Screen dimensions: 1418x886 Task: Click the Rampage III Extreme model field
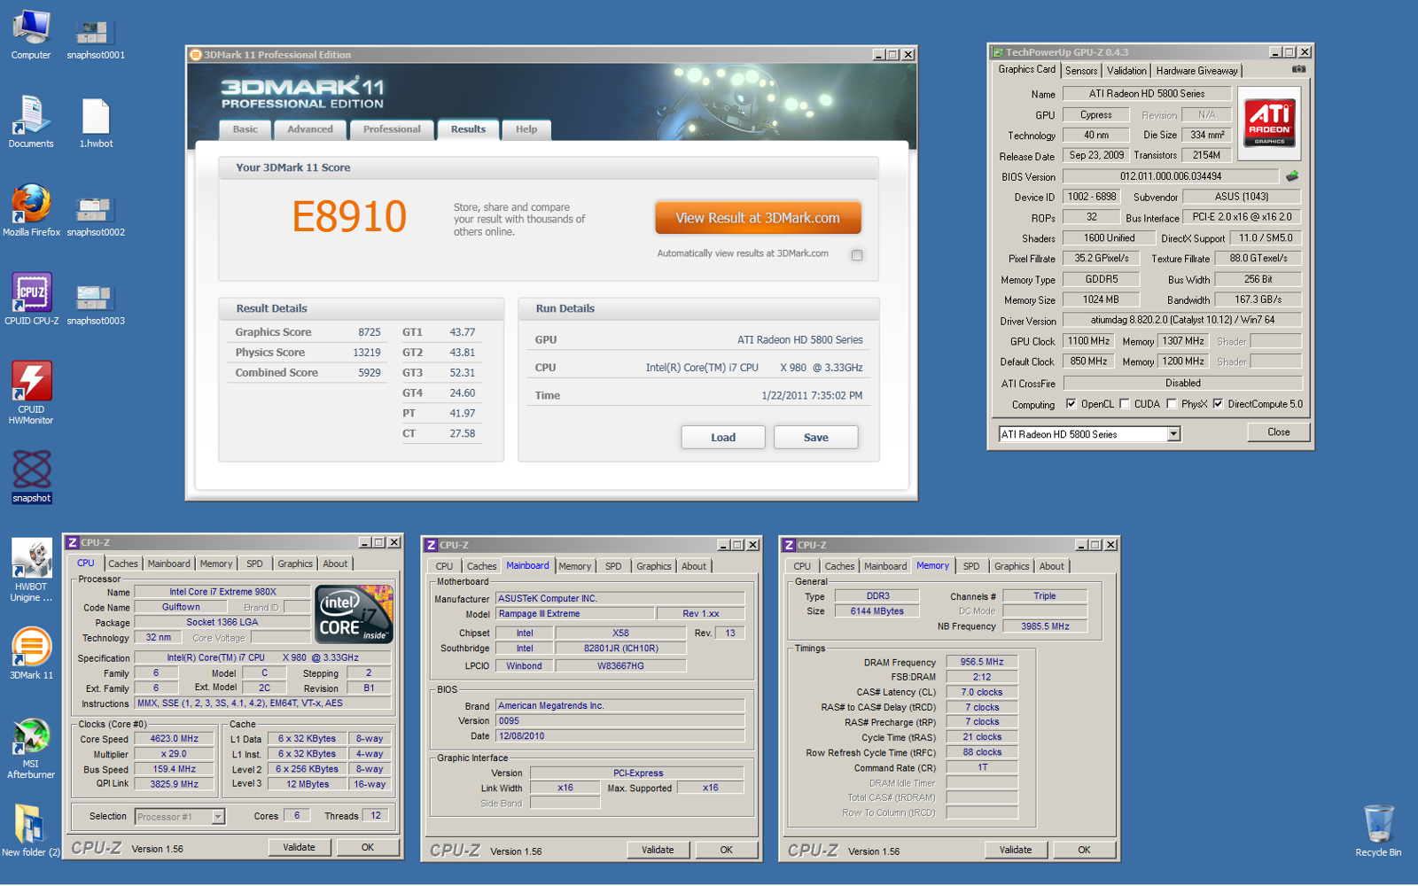pos(574,614)
